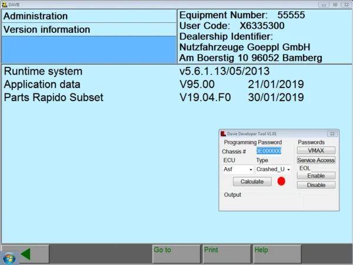The image size is (353, 265).
Task: Click the Equipment Number 55555 text
Action: [x=242, y=15]
